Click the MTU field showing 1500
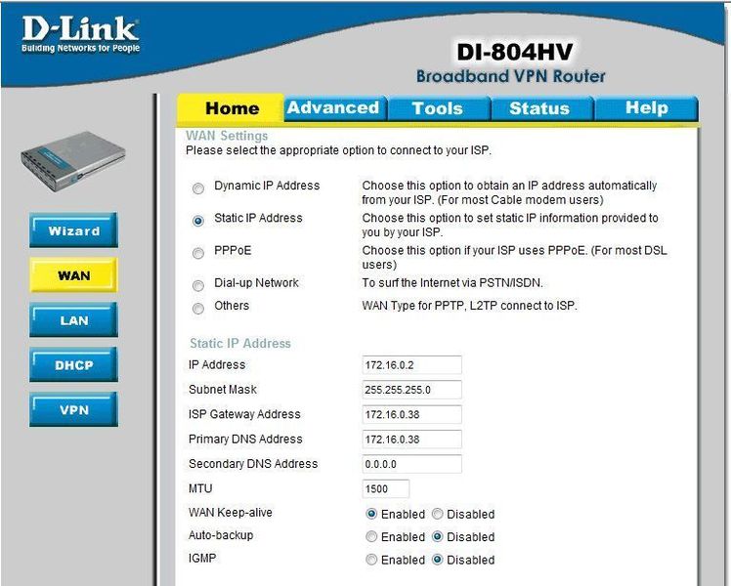 click(x=386, y=489)
